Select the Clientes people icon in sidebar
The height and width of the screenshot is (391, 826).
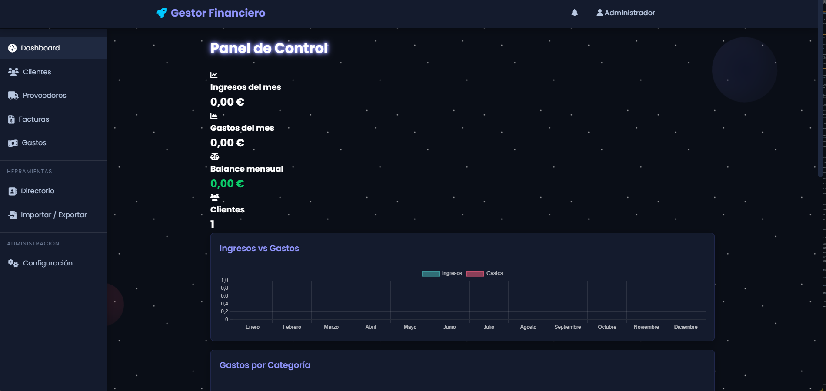click(x=13, y=71)
